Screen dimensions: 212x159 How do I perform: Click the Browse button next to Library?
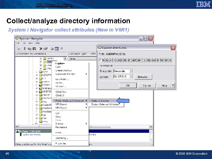(x=143, y=77)
